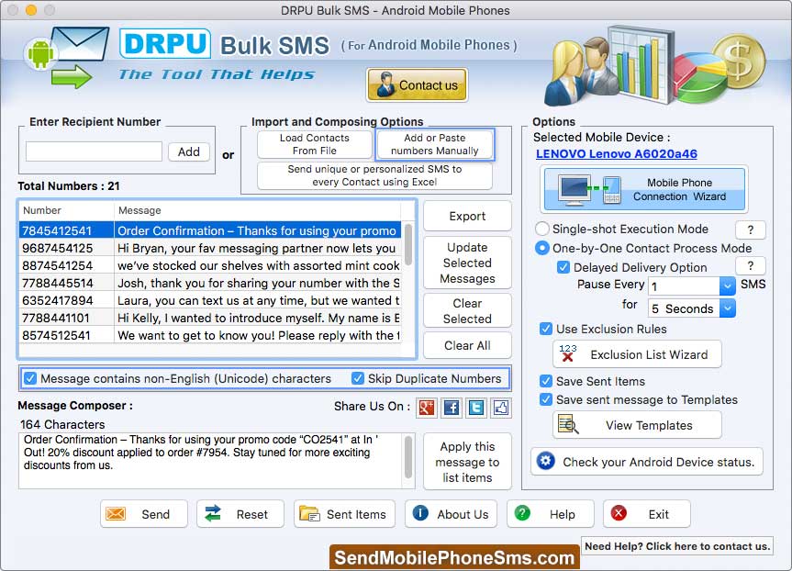Click the Android envelope logo icon
The width and height of the screenshot is (792, 571).
point(67,57)
